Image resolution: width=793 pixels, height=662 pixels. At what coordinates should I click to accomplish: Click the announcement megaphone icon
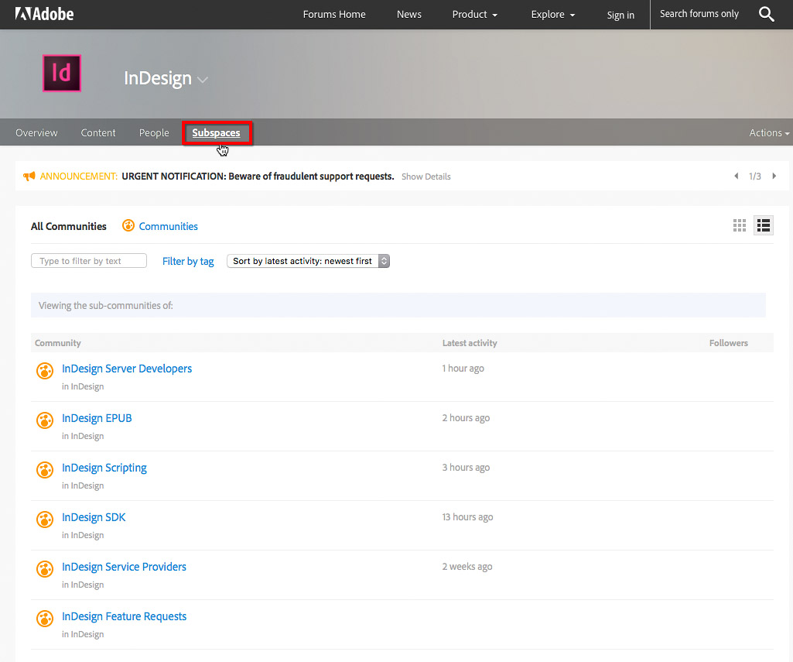[29, 176]
